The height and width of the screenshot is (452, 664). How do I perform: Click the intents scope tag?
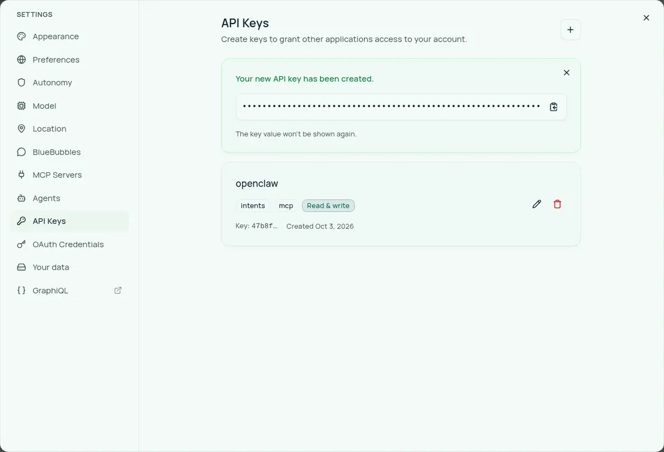tap(253, 205)
